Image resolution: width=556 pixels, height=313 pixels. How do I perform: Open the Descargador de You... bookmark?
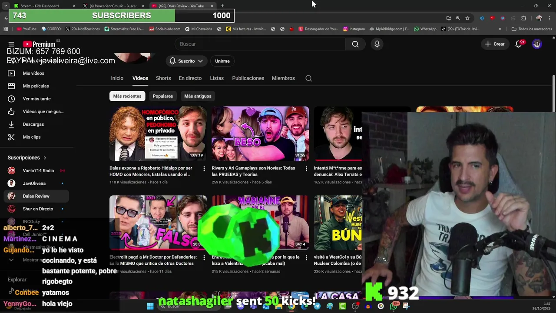318,29
